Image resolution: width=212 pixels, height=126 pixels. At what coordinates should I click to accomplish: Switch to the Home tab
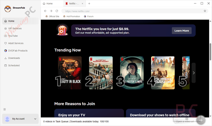coord(52,3)
